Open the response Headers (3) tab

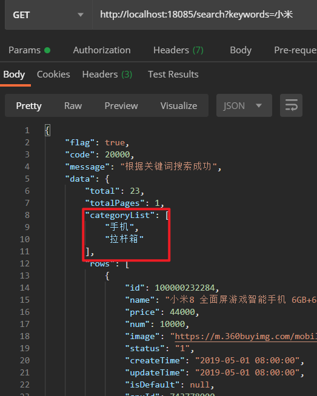pos(107,74)
